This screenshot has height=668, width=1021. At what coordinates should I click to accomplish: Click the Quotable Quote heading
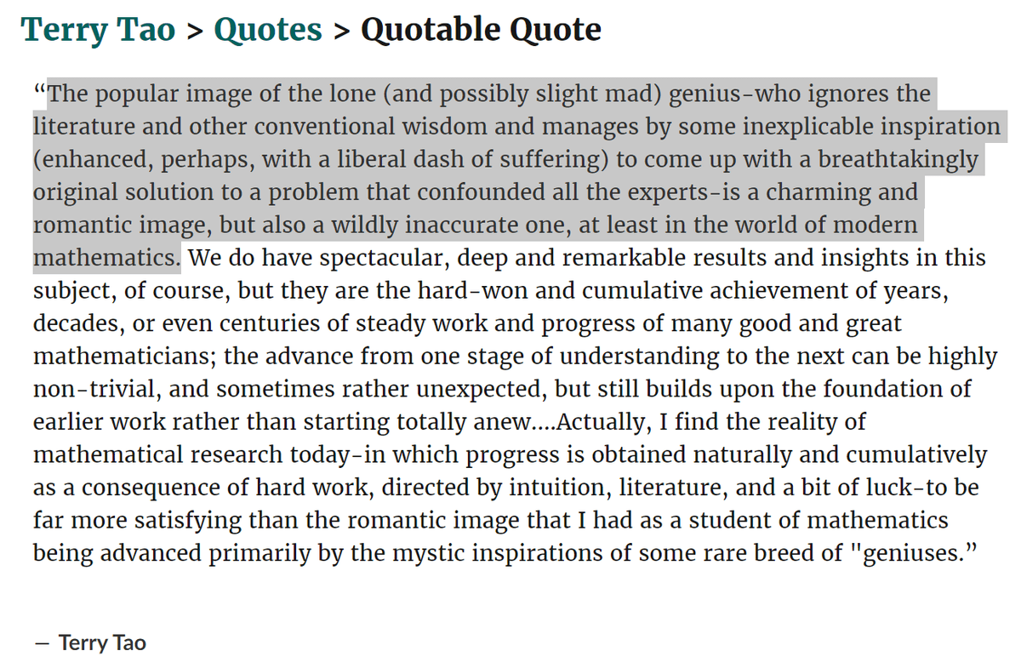(481, 31)
